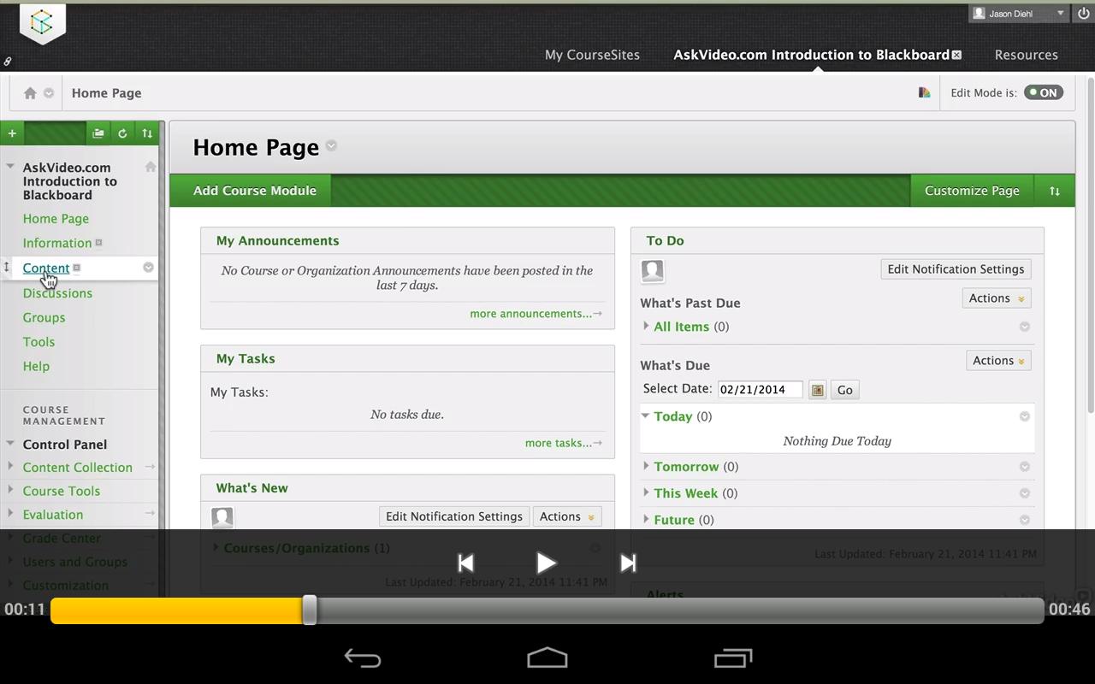Open Groups in course menu
Viewport: 1095px width, 684px height.
[x=44, y=317]
